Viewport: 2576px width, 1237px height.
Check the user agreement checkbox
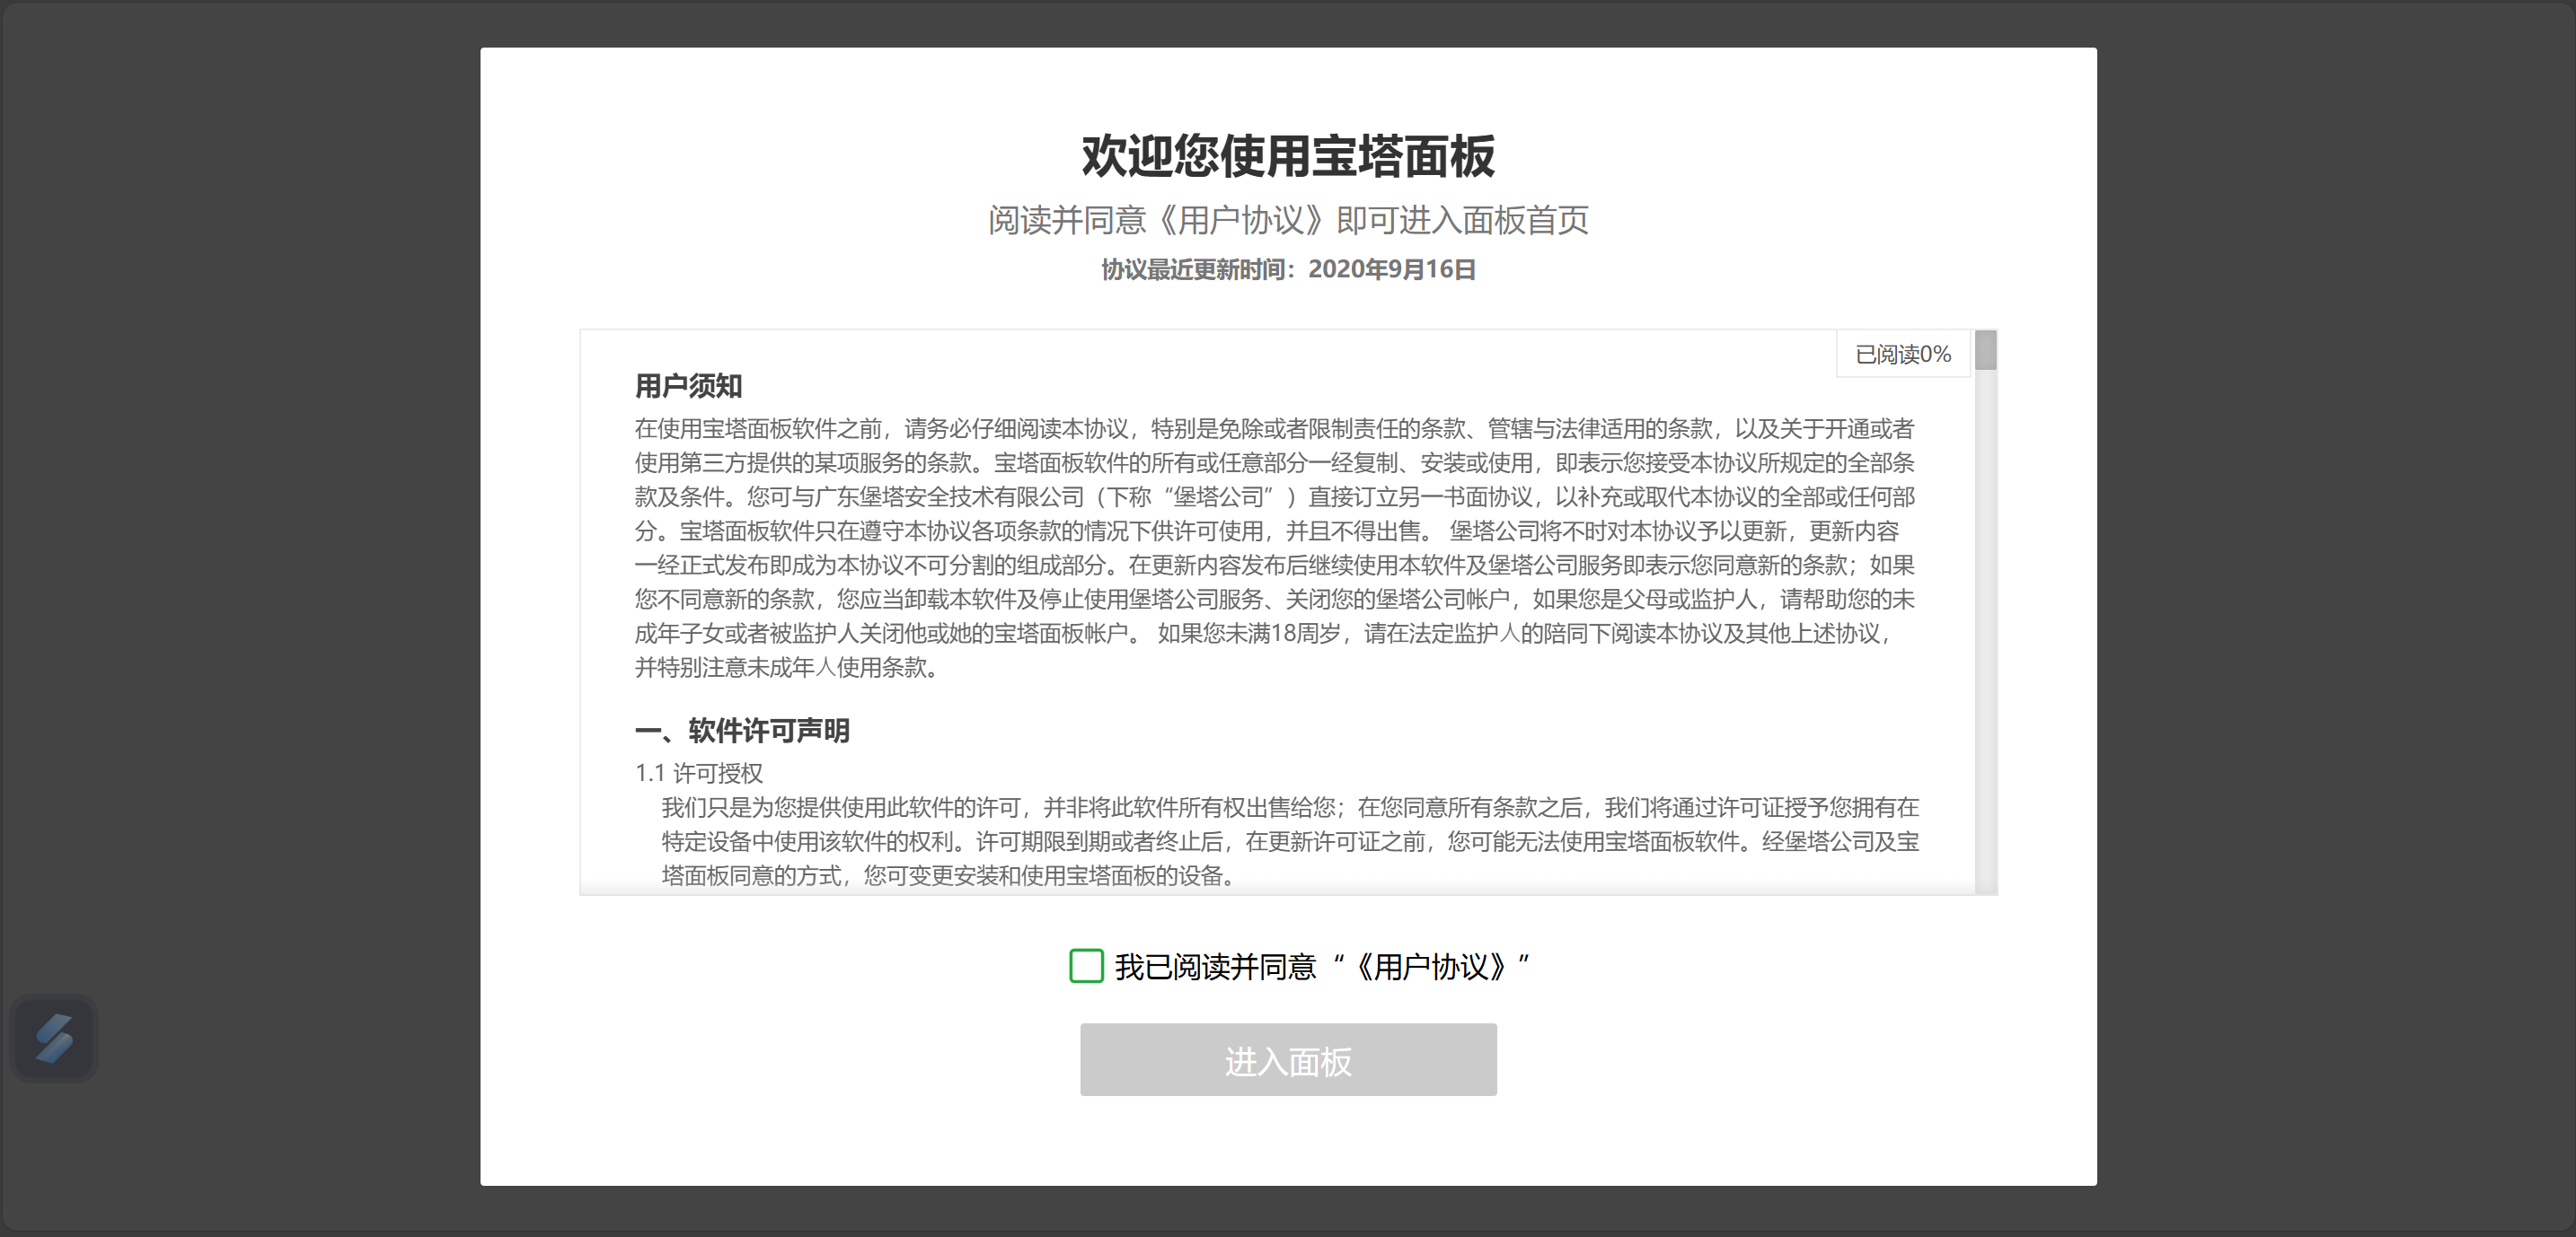tap(1086, 965)
